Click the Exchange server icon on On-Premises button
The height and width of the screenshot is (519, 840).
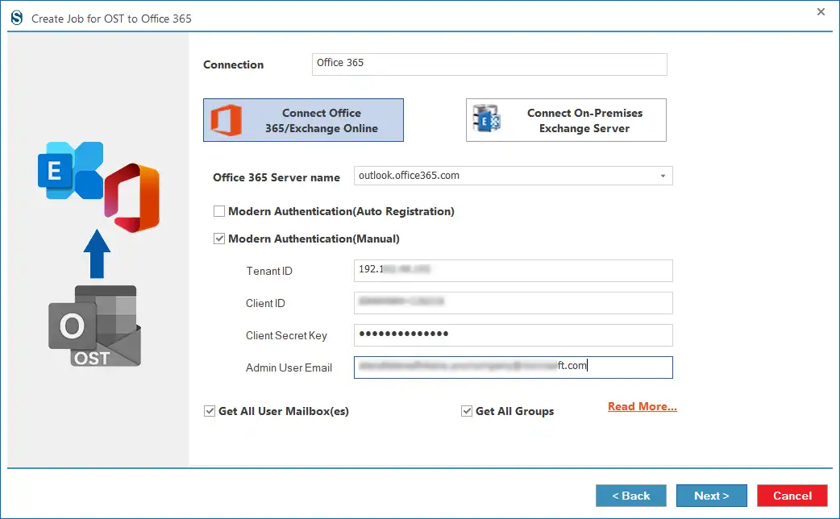[x=486, y=118]
